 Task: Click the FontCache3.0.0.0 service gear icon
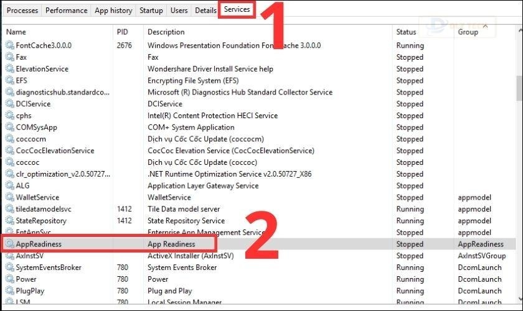(x=9, y=45)
